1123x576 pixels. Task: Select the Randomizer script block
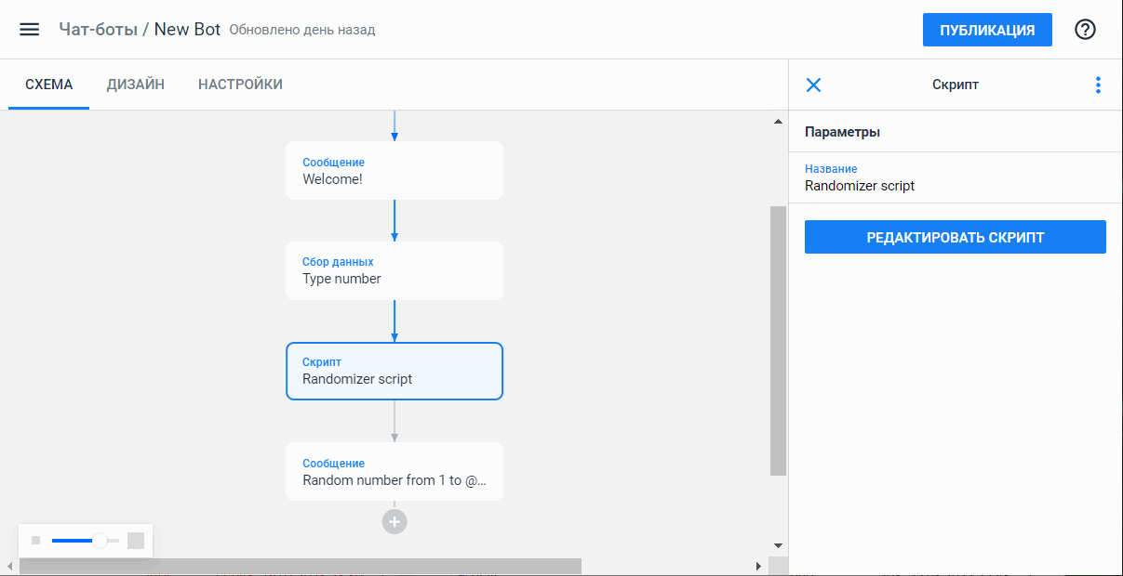[x=394, y=371]
